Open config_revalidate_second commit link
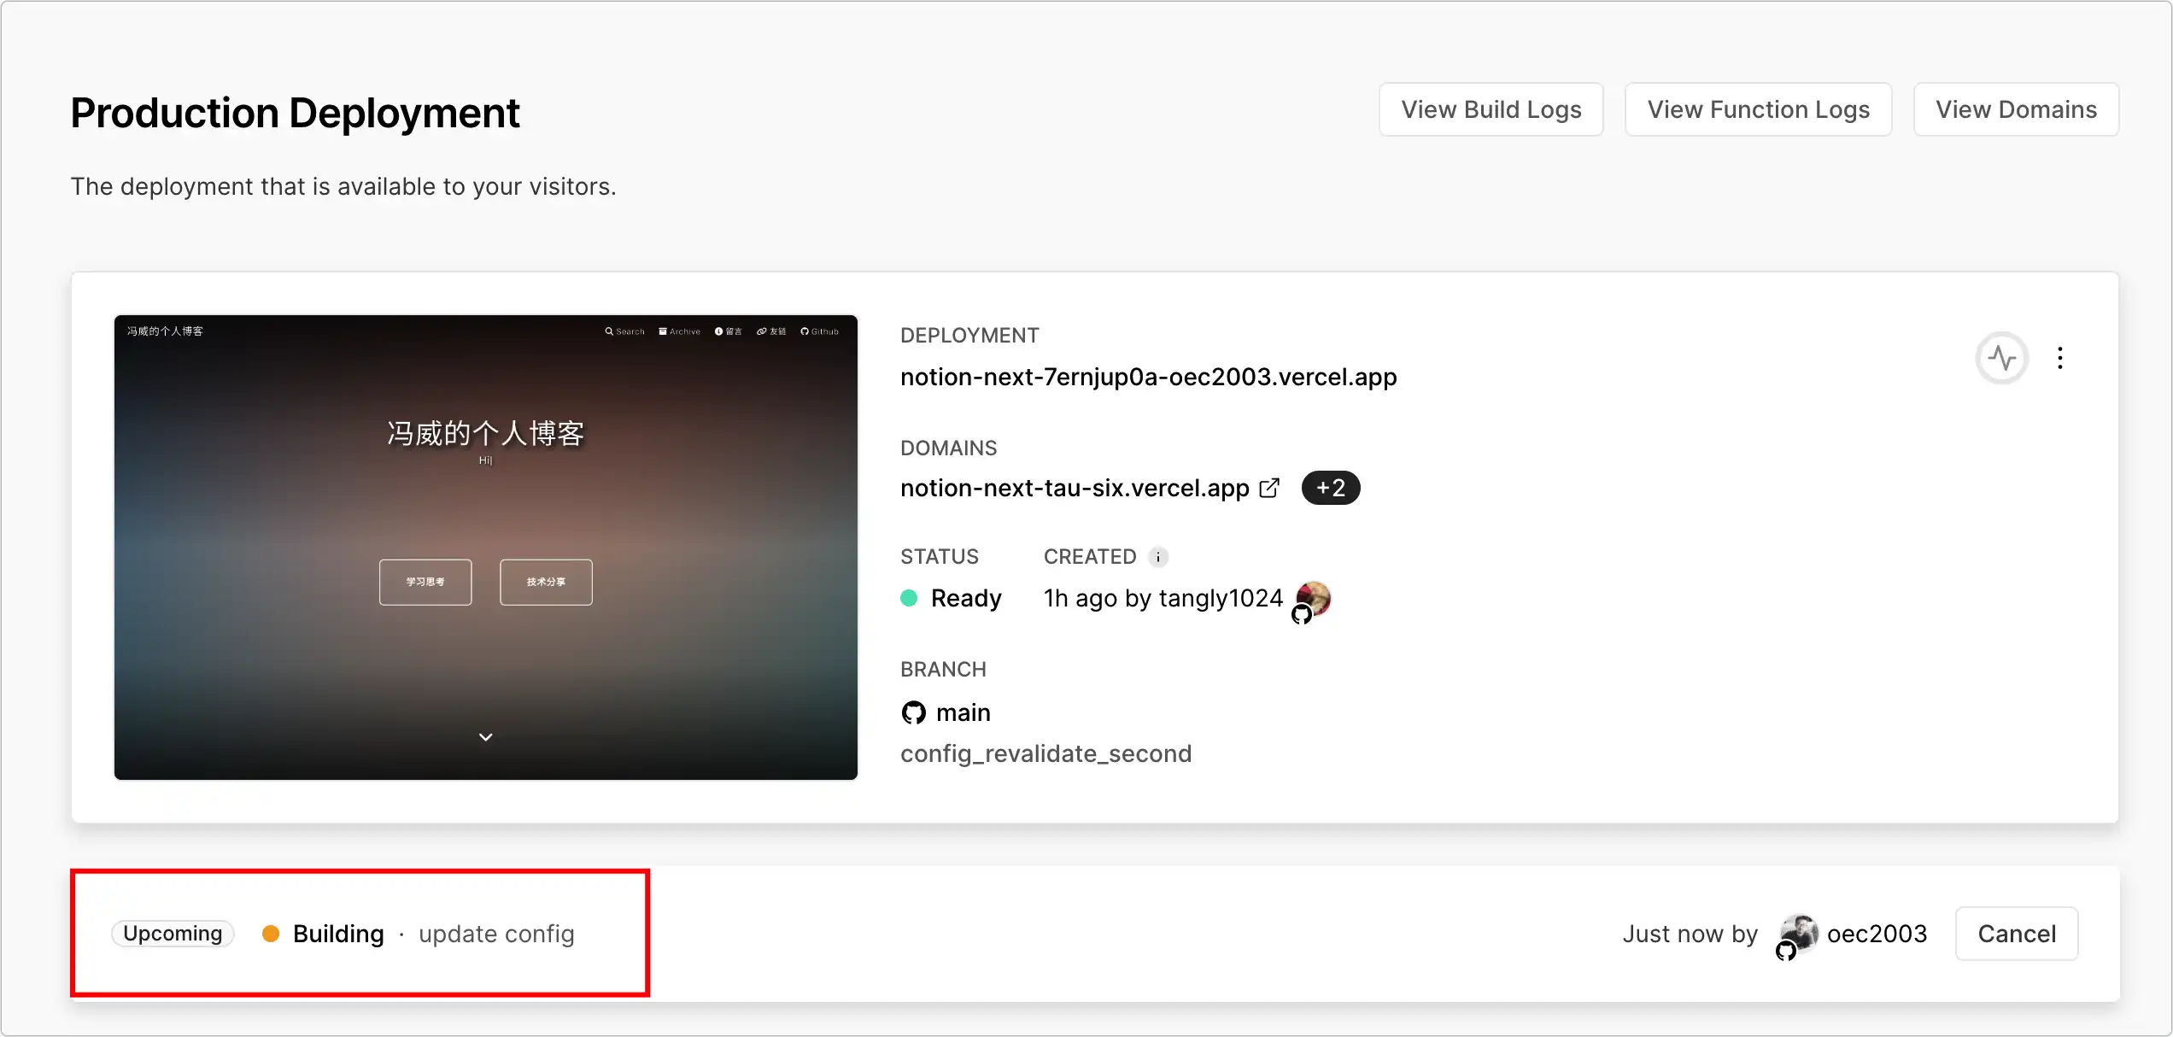 pos(1045,753)
